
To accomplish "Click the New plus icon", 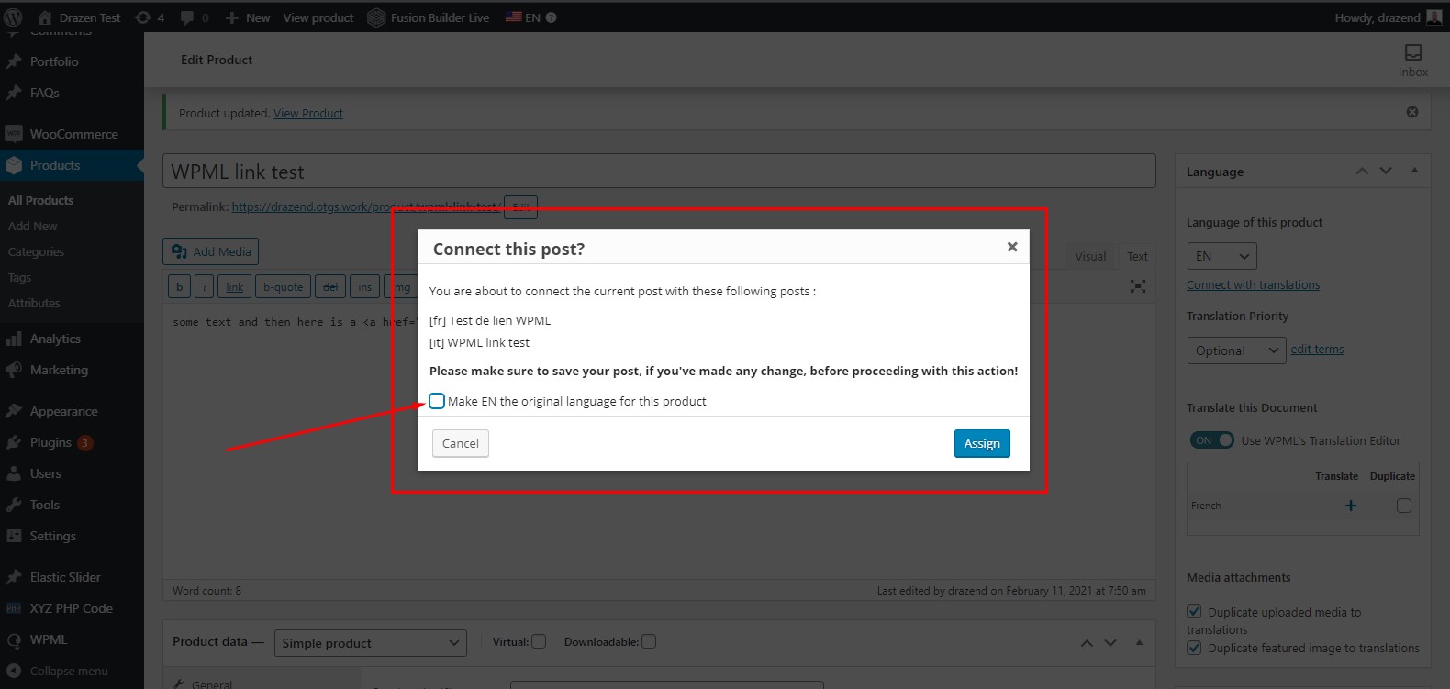I will click(232, 17).
